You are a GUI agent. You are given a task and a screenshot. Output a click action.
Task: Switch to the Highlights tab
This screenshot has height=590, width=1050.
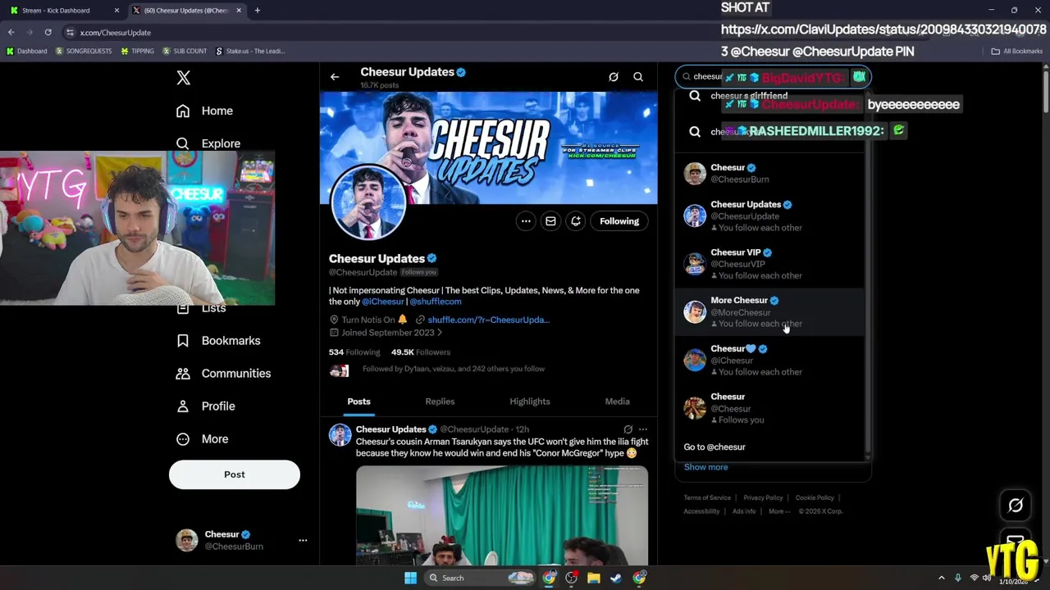tap(530, 402)
